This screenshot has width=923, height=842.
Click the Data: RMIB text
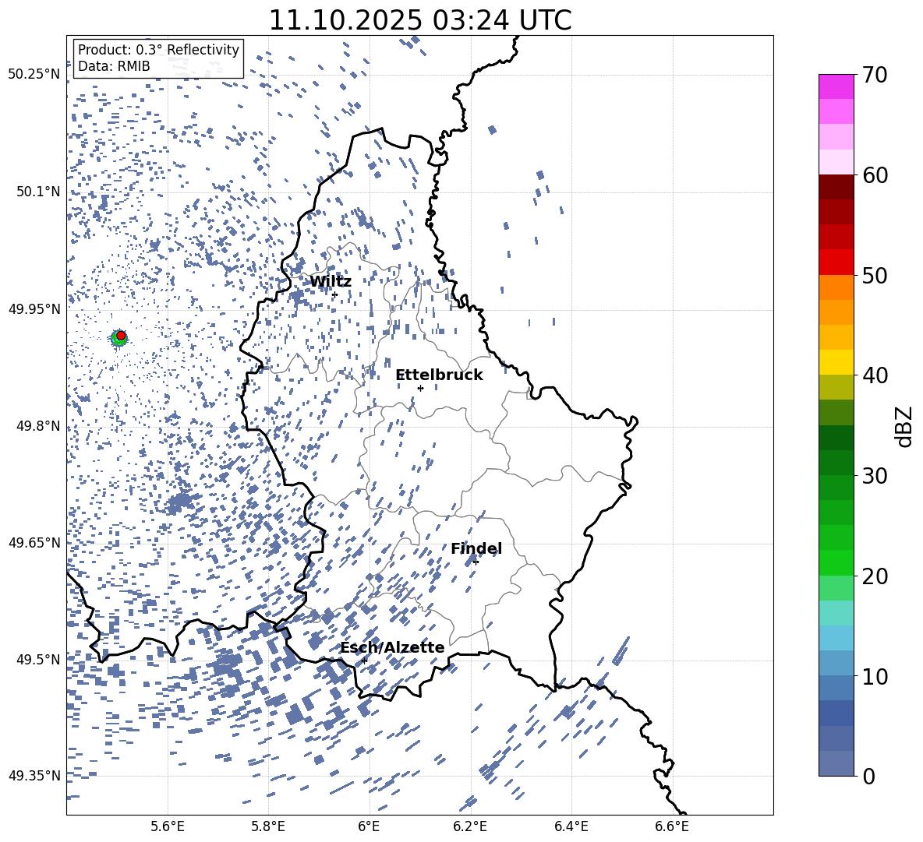point(114,66)
